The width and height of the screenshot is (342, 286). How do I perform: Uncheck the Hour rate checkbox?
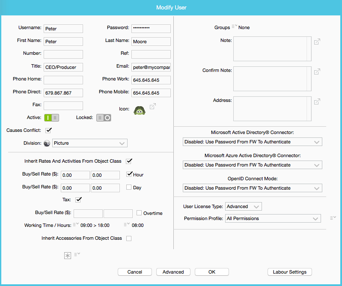coord(129,174)
